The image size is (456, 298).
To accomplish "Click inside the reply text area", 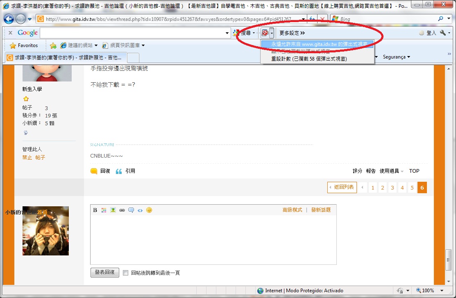I will click(x=213, y=239).
